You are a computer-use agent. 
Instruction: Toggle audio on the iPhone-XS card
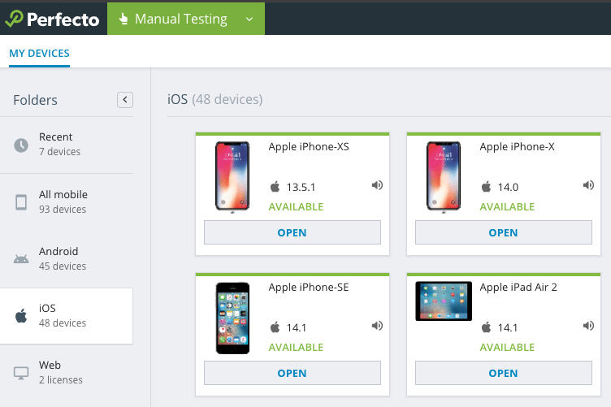click(x=377, y=186)
